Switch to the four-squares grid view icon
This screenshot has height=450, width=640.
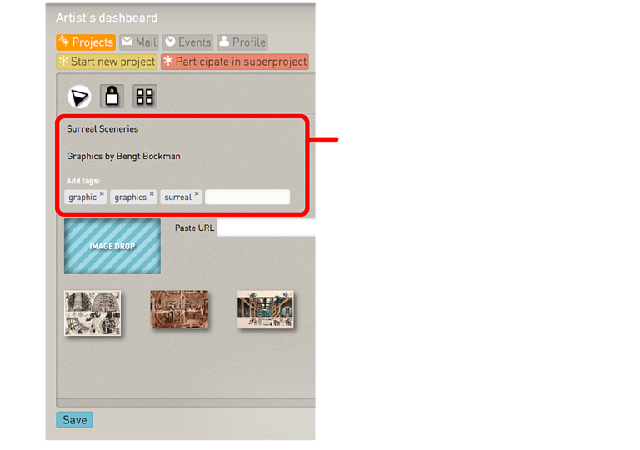(x=145, y=97)
